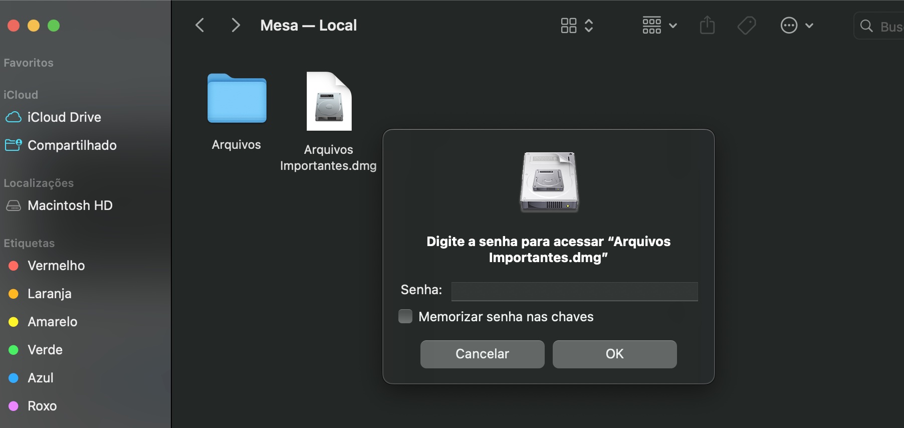Click the Macintosh HD drive icon

pos(14,205)
